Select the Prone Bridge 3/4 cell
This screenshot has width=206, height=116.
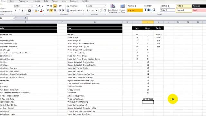click(95, 41)
